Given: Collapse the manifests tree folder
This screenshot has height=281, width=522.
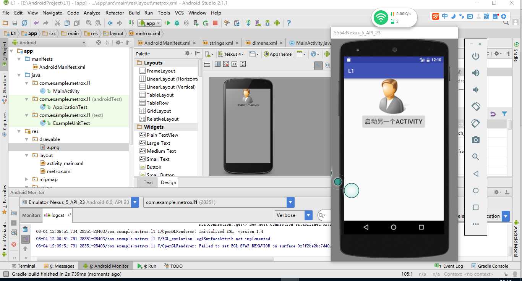Looking at the screenshot, I should pos(19,59).
